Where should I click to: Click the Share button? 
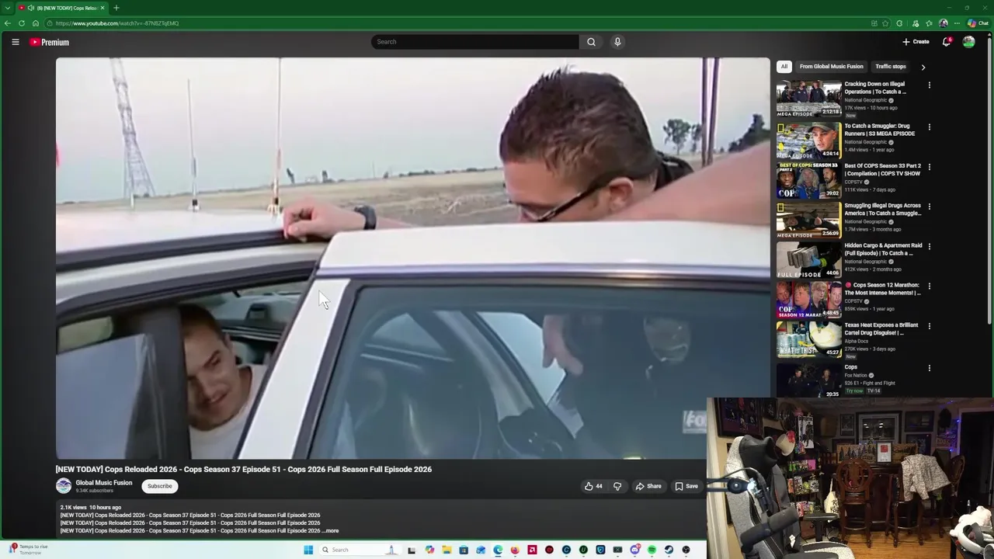[648, 486]
